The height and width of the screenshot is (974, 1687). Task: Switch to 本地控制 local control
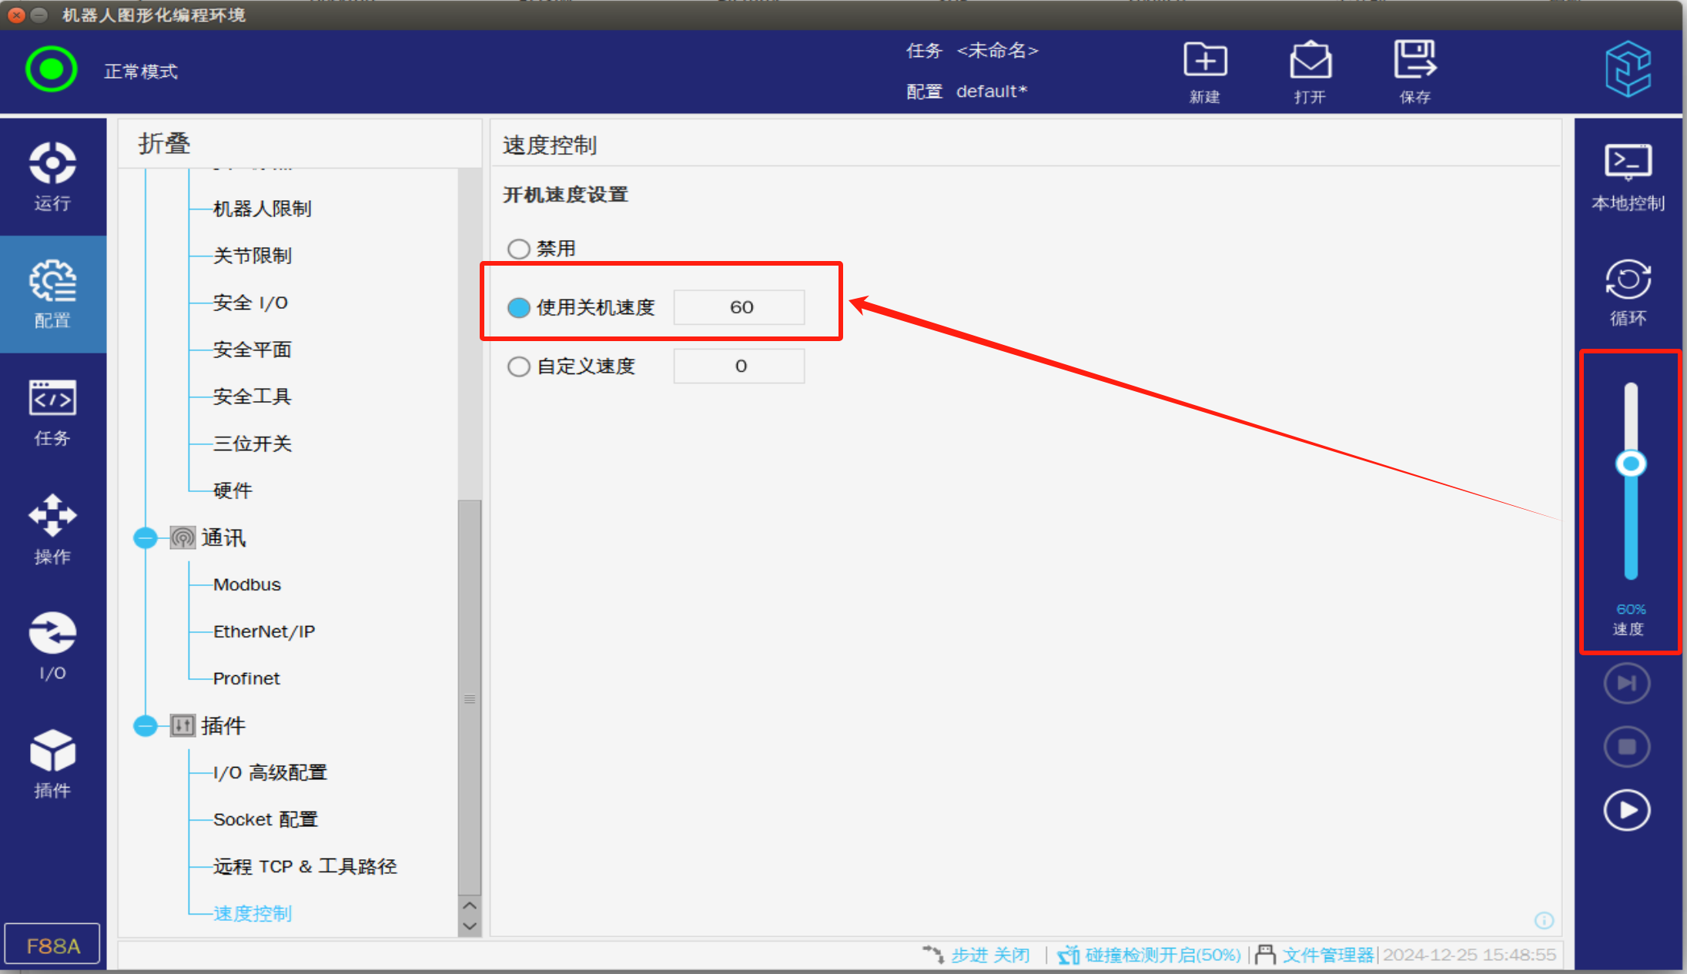click(x=1628, y=176)
